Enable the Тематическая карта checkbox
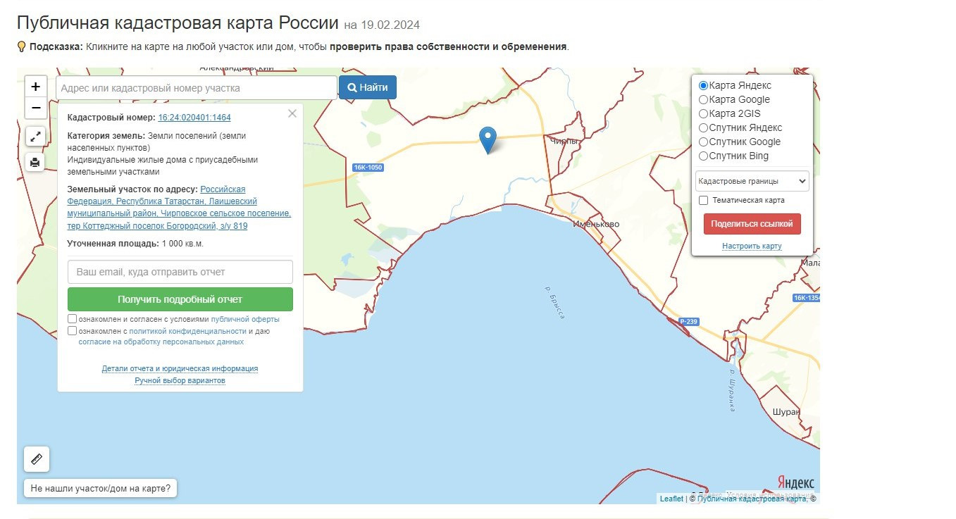The image size is (956, 519). [703, 201]
